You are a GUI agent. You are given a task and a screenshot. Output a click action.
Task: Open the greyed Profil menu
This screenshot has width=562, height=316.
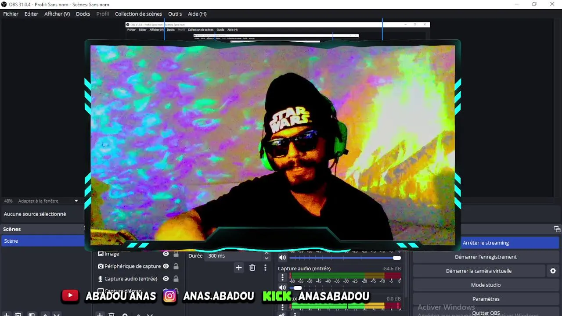point(102,14)
